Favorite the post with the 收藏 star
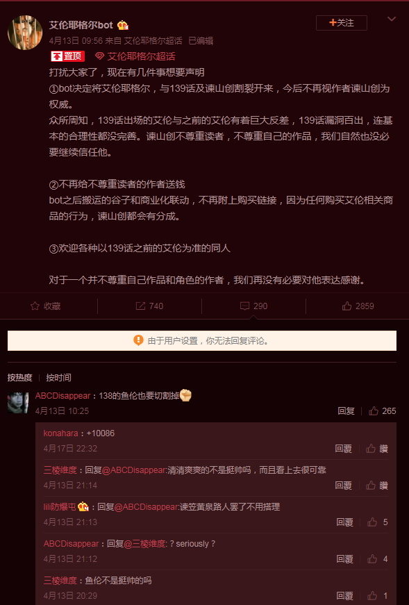This screenshot has width=409, height=605. pyautogui.click(x=46, y=306)
